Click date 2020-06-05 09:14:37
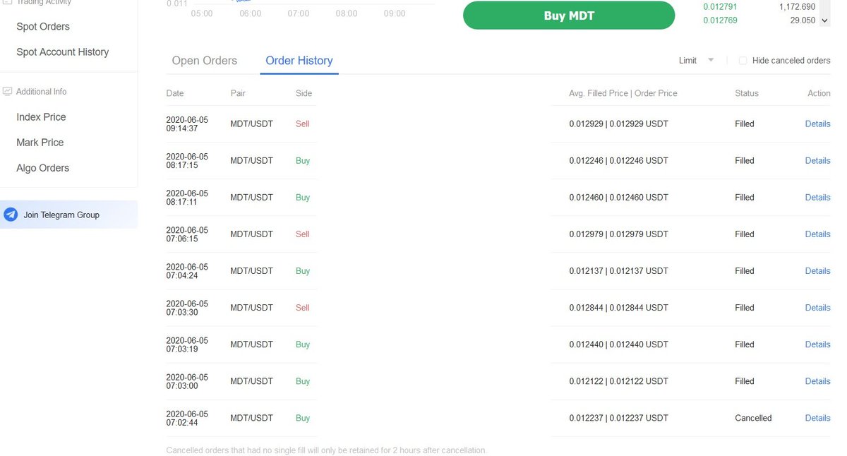 point(187,124)
